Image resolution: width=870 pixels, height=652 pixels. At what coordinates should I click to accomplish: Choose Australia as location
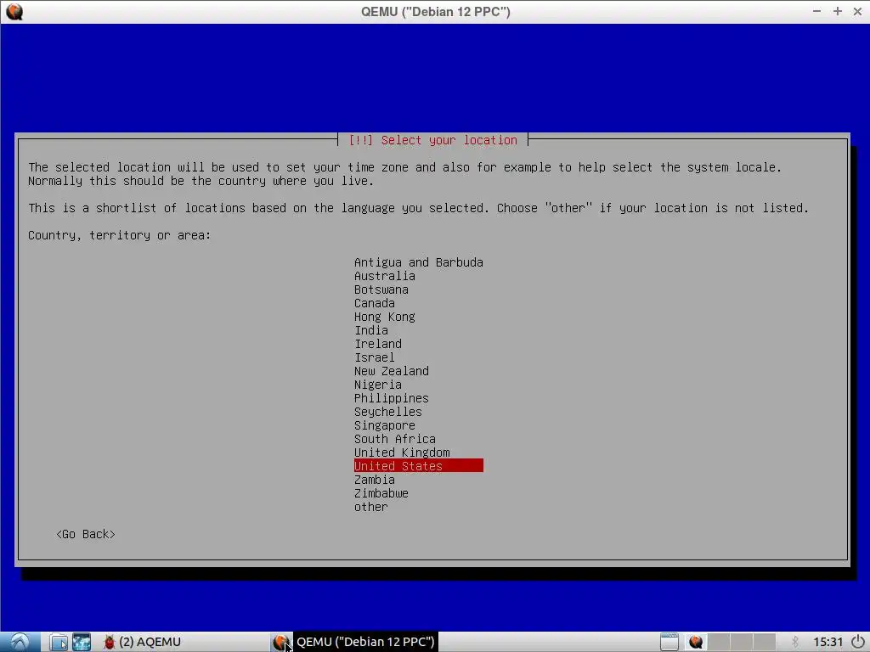(x=385, y=276)
